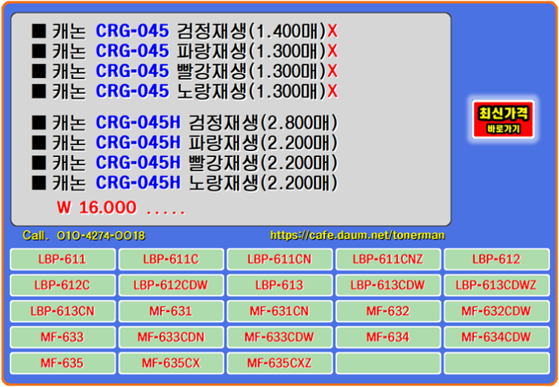559x387 pixels.
Task: Select the LBP-613 model button
Action: 280,285
